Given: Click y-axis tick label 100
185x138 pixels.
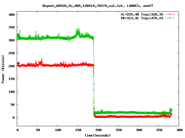Looking at the screenshot, I should 12,92.
